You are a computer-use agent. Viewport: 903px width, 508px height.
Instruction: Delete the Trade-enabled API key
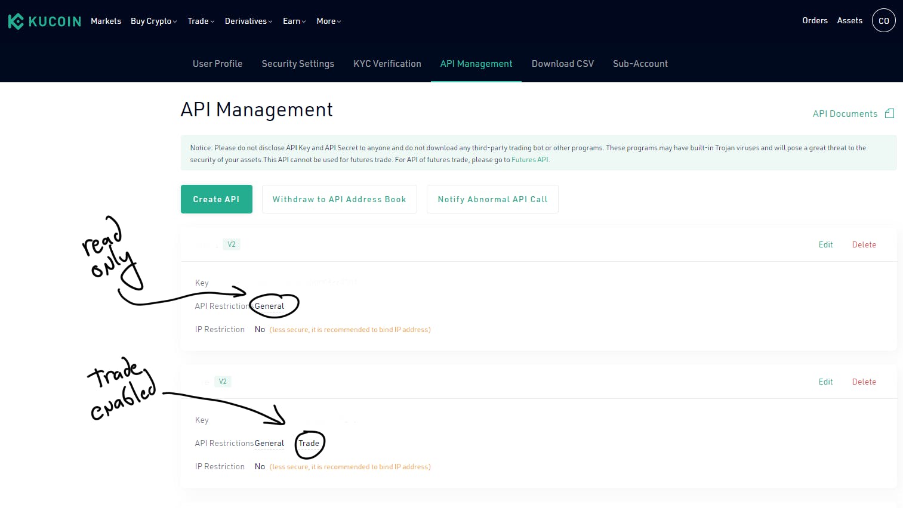(x=864, y=382)
